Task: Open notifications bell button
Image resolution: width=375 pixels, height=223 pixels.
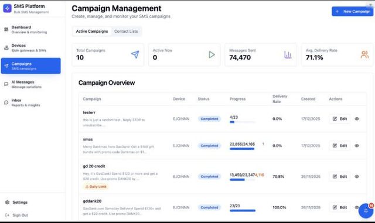Action: pyautogui.click(x=366, y=211)
